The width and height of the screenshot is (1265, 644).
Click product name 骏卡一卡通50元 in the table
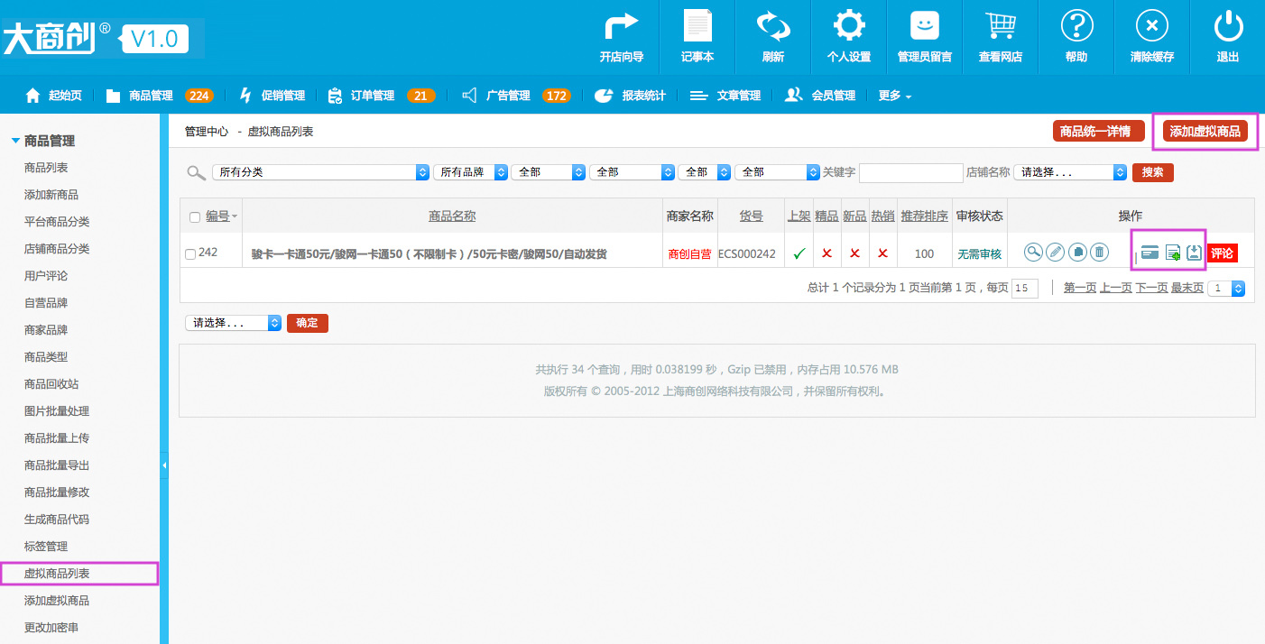pyautogui.click(x=429, y=254)
